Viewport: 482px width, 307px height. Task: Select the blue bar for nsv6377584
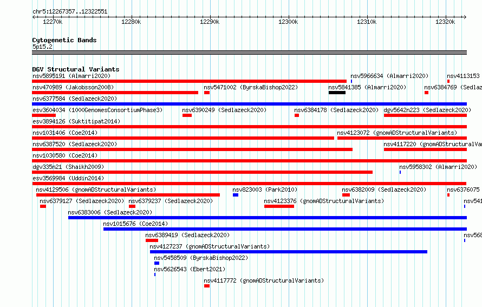tap(249, 104)
